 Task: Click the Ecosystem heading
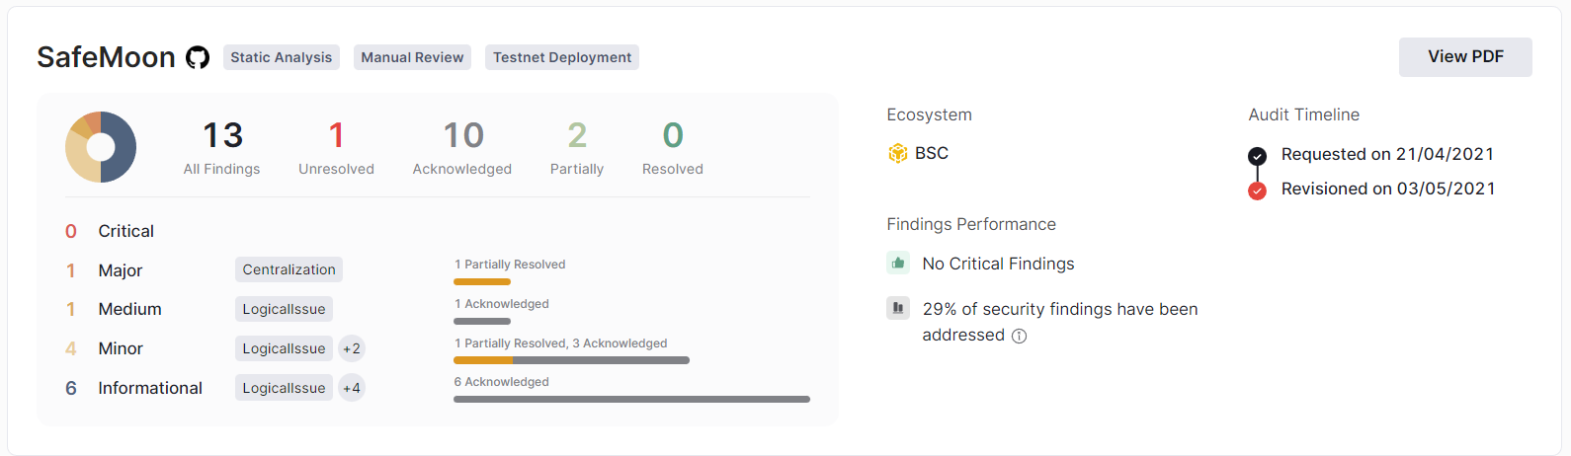[x=930, y=114]
